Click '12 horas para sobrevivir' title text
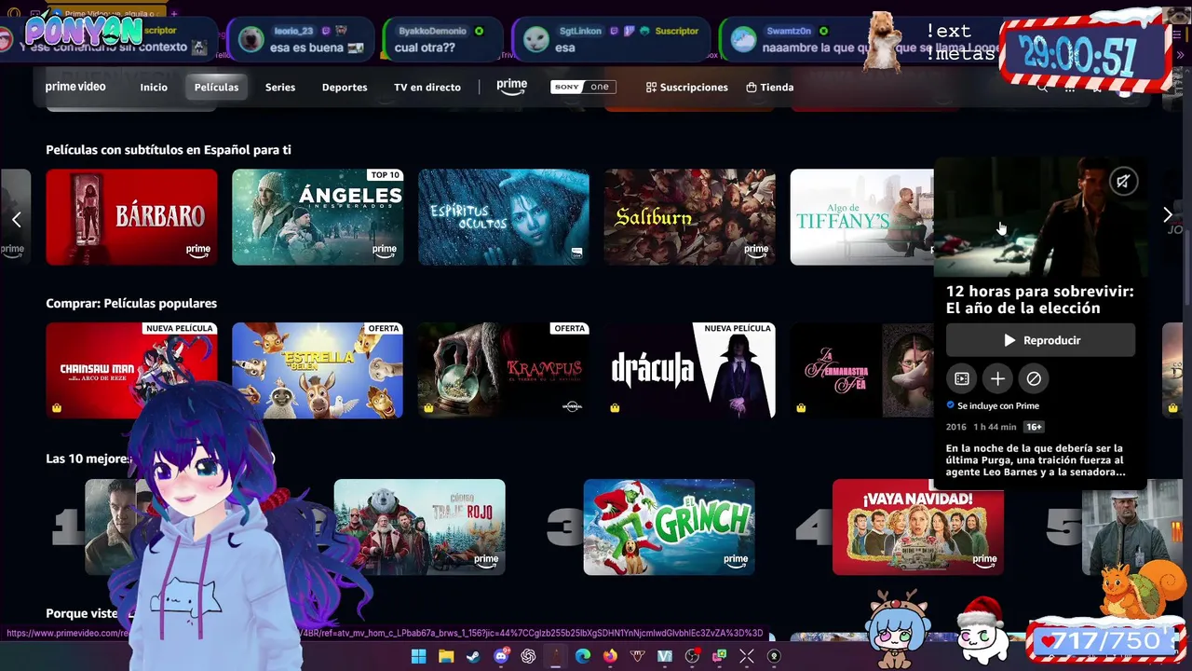The height and width of the screenshot is (671, 1192). tap(1039, 299)
